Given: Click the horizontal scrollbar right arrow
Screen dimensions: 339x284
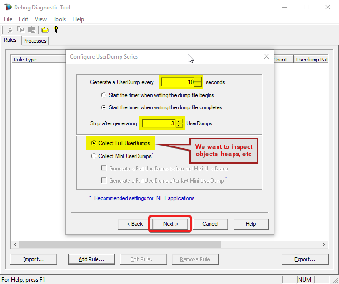Looking at the screenshot, I should [x=324, y=245].
